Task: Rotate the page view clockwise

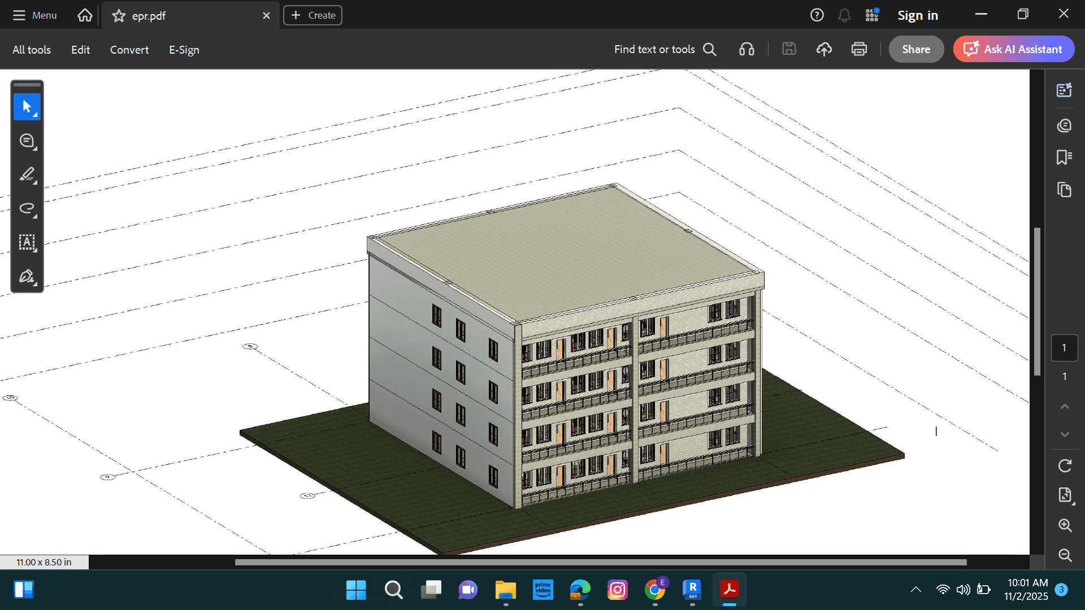Action: pyautogui.click(x=1065, y=466)
